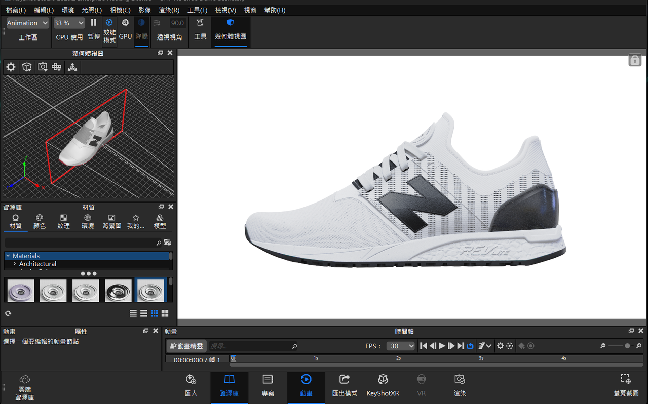Open the 幫助(H) menu
This screenshot has height=404, width=648.
point(275,10)
